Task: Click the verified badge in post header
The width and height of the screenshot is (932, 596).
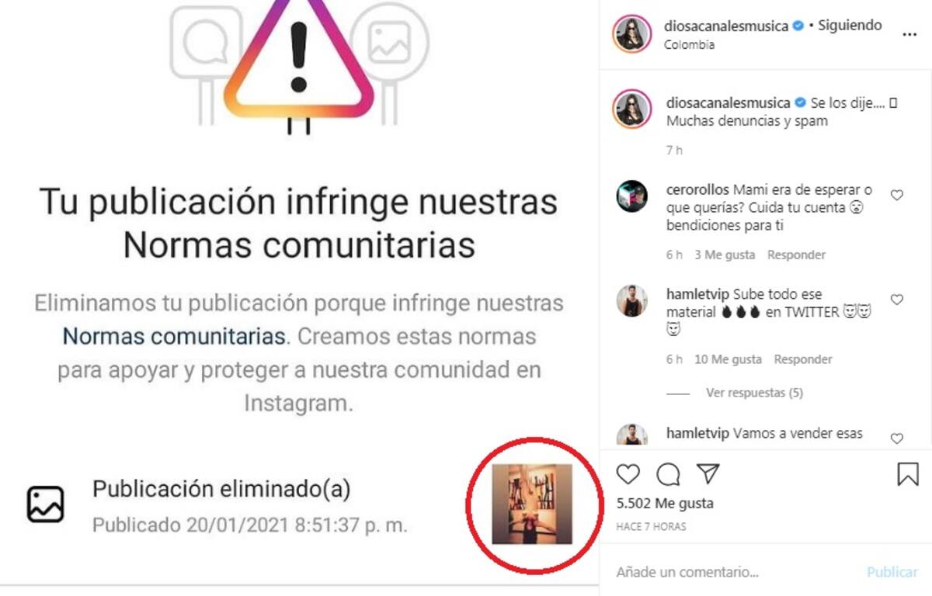Action: point(798,26)
